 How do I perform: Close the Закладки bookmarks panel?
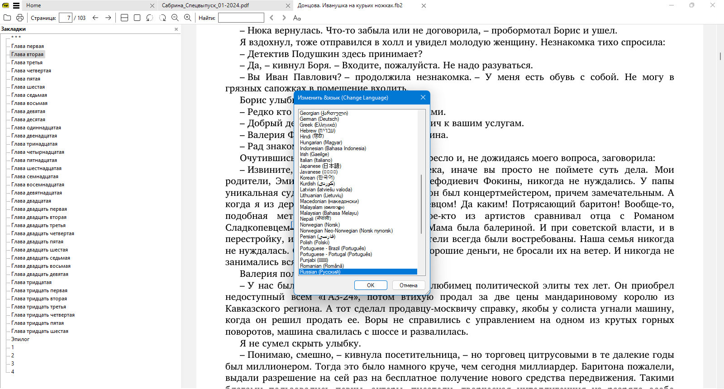[176, 29]
